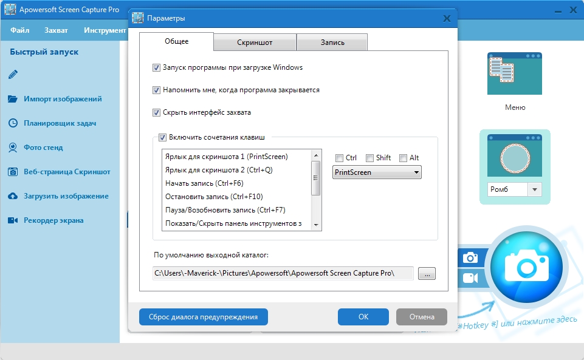Select Остановить запись (Ctrl+F10) row
Image resolution: width=584 pixels, height=360 pixels.
(x=237, y=197)
